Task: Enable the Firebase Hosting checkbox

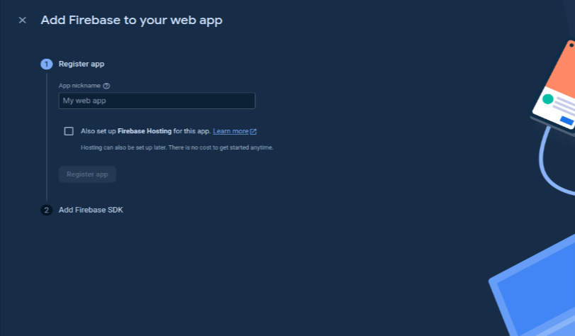Action: point(69,131)
